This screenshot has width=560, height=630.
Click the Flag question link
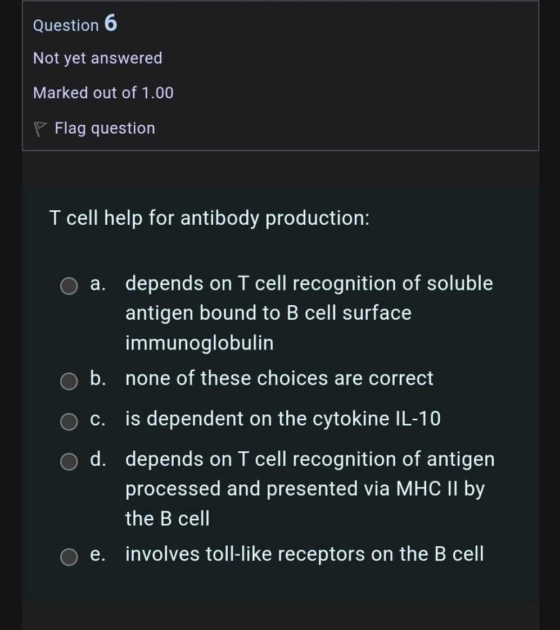[105, 128]
